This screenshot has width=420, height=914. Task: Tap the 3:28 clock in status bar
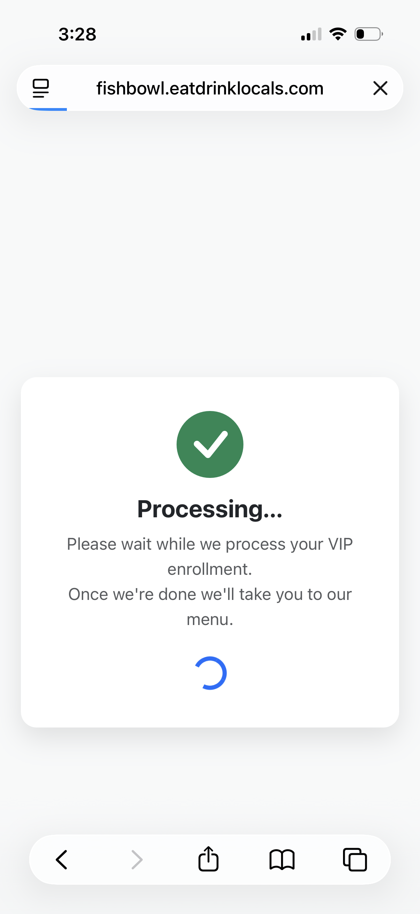pos(77,35)
